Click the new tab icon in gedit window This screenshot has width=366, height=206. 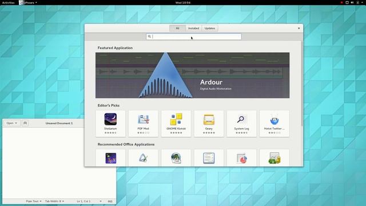click(x=25, y=123)
